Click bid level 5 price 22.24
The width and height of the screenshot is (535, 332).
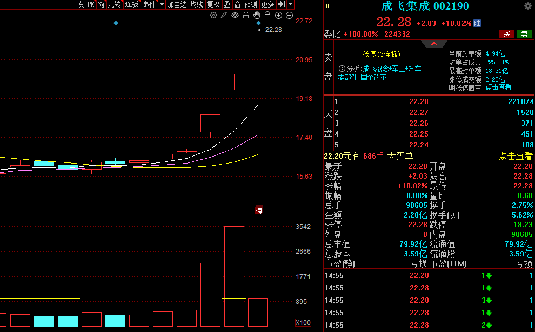(x=419, y=145)
